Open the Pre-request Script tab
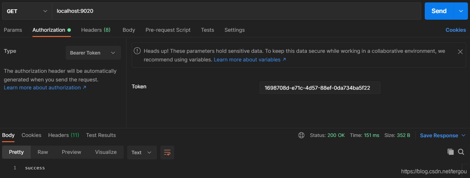 168,30
